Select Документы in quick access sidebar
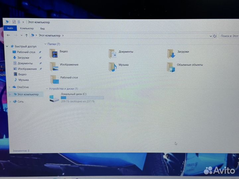The image size is (239, 179). point(25,63)
